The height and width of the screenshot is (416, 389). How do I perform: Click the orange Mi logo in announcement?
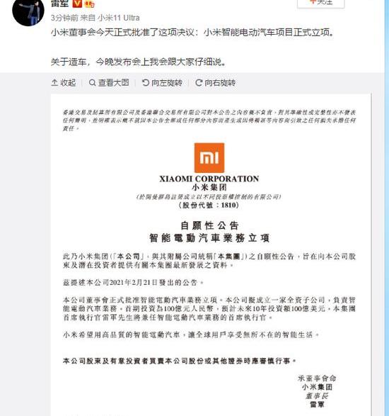click(x=209, y=158)
